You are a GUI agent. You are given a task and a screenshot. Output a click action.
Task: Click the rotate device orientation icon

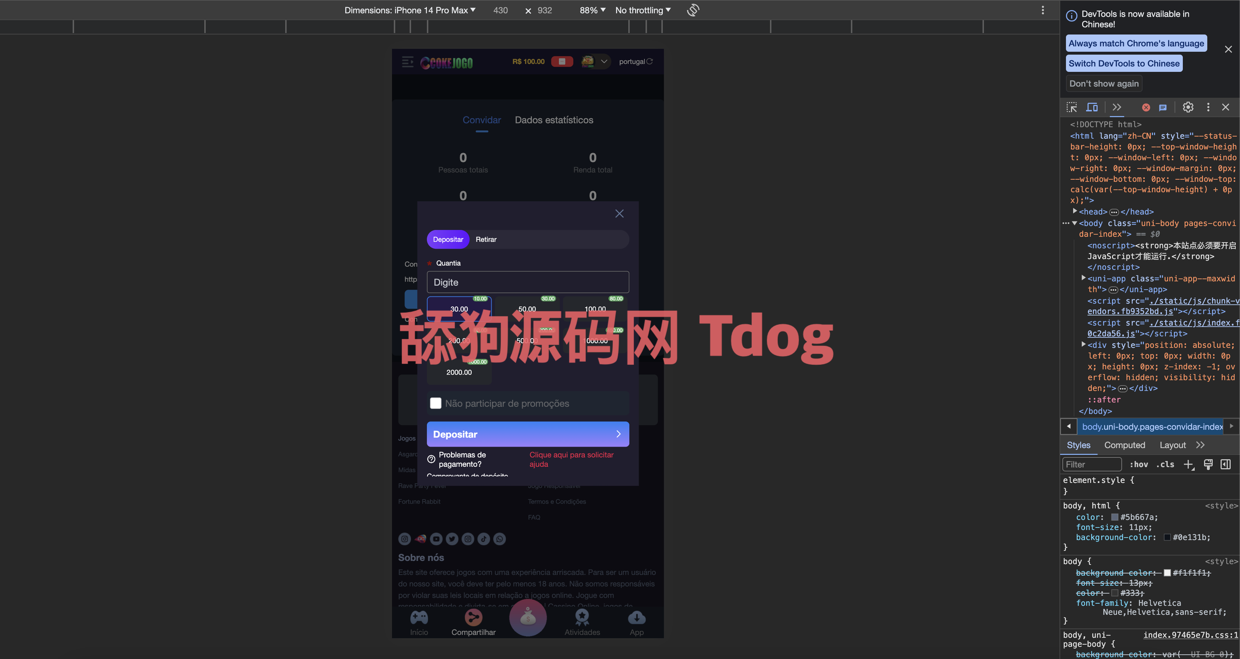[x=693, y=10]
